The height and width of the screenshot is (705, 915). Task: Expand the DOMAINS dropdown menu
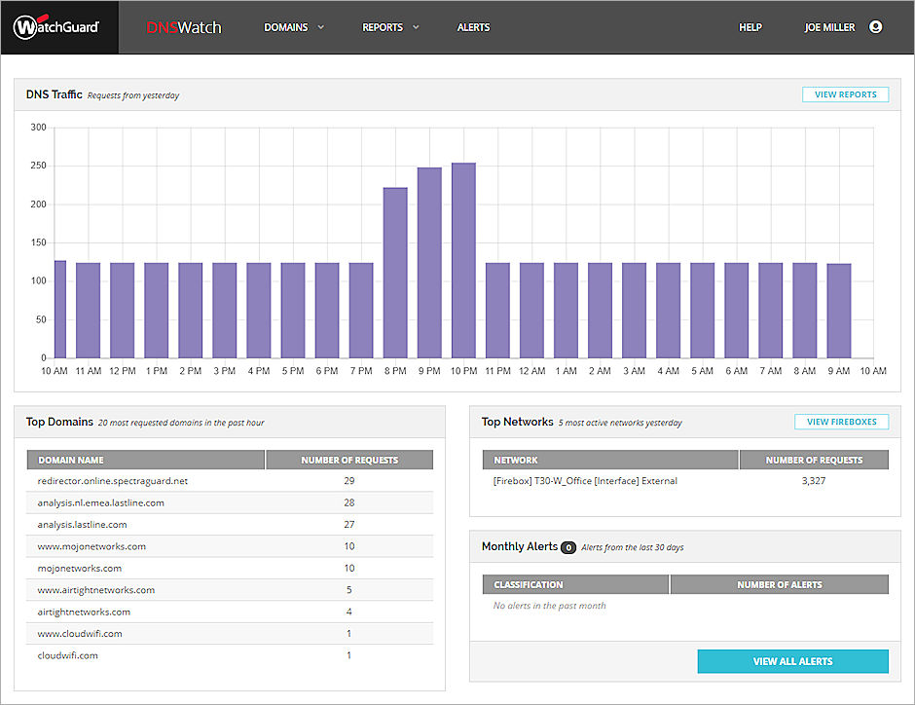click(x=286, y=26)
